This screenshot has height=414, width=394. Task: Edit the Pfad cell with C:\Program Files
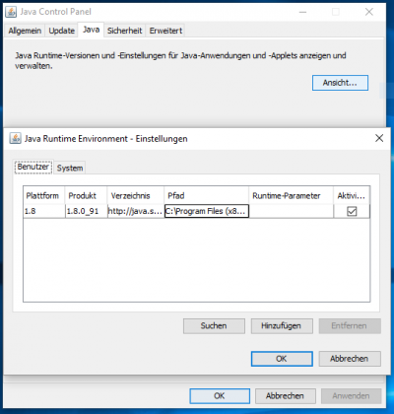click(x=207, y=211)
